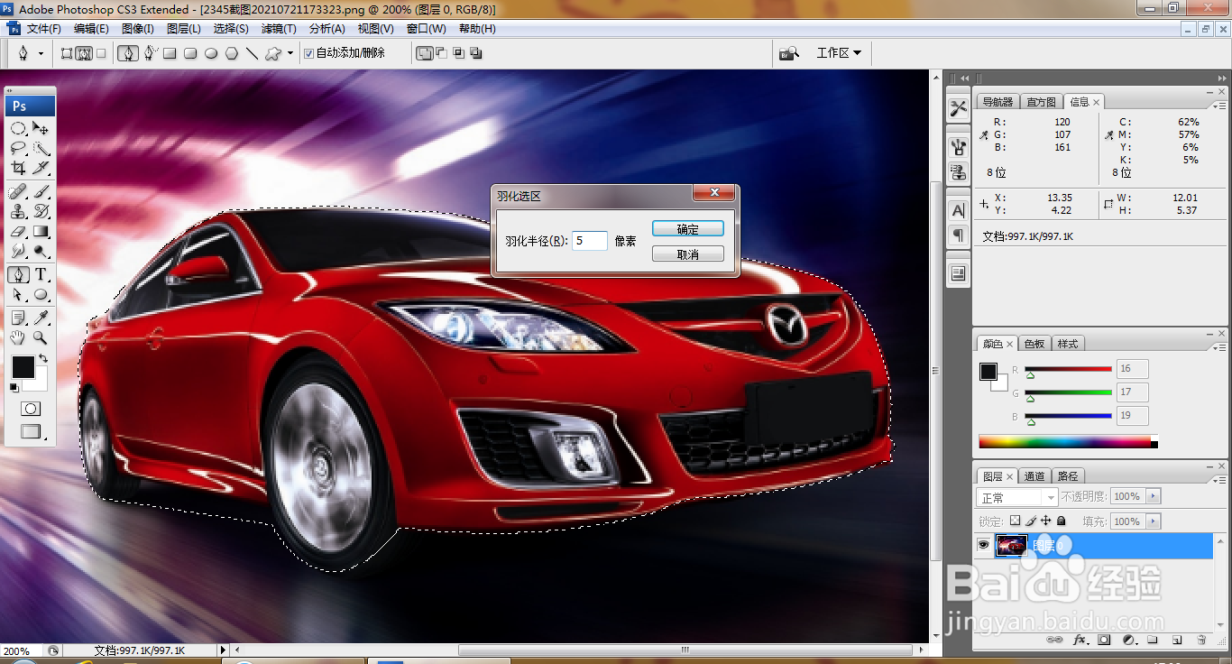Cancel the feather selection dialog
The height and width of the screenshot is (664, 1232).
coord(688,254)
